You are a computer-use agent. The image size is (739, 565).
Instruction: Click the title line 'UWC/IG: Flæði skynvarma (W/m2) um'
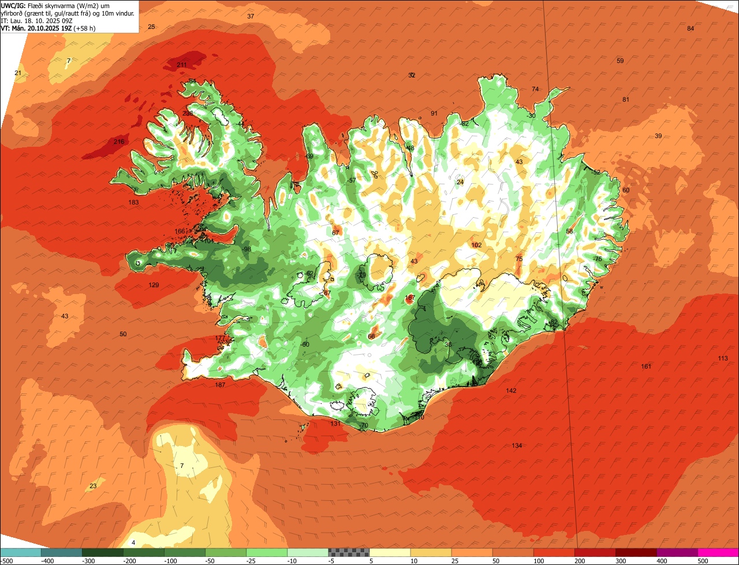(x=55, y=5)
